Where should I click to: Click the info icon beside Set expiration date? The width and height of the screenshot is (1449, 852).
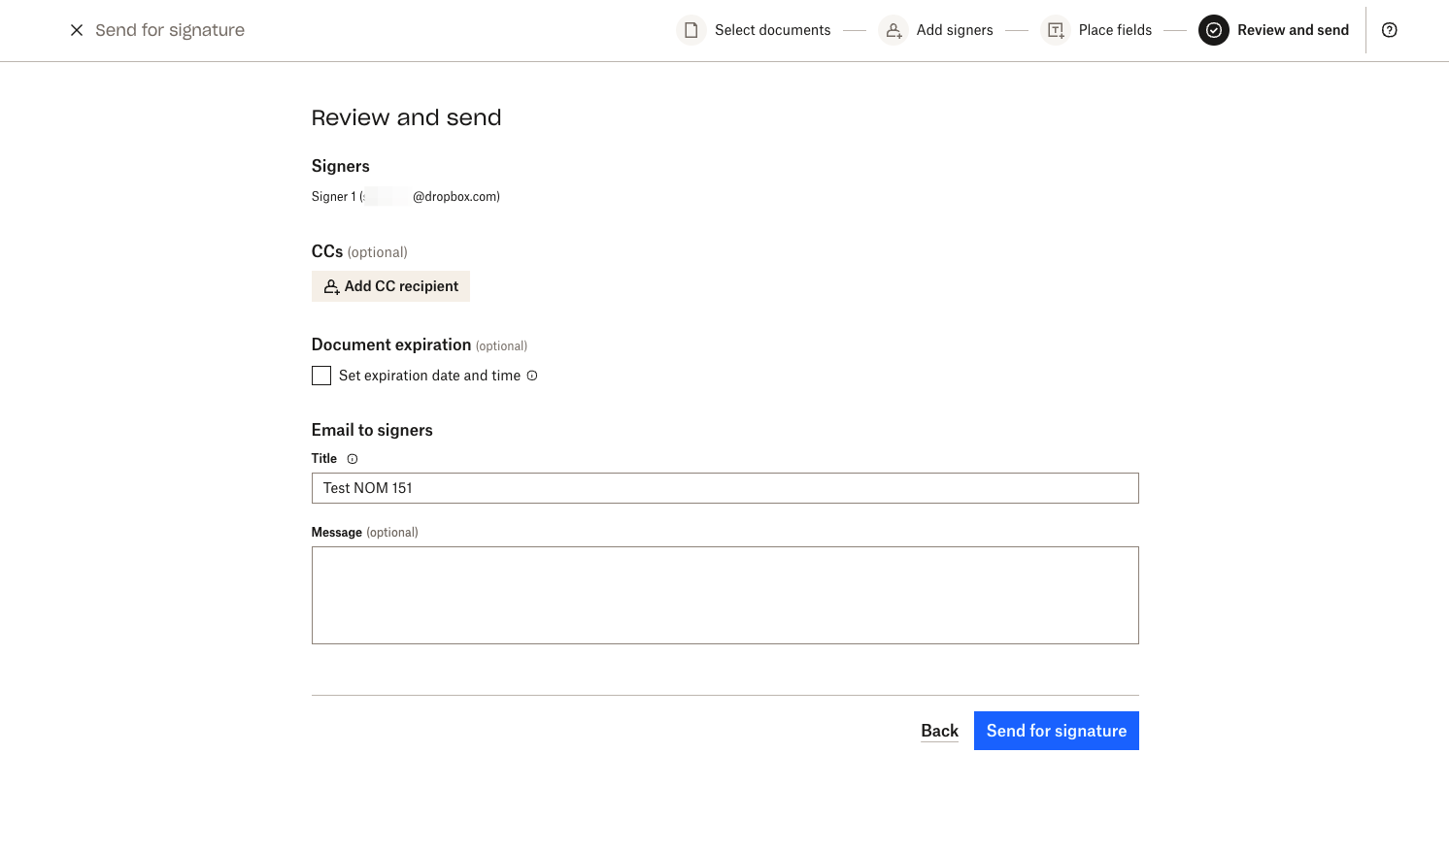[531, 375]
